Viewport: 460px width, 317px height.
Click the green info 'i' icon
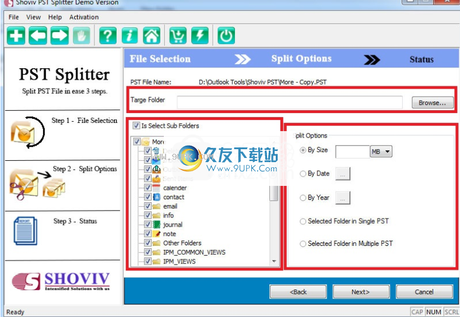click(129, 36)
